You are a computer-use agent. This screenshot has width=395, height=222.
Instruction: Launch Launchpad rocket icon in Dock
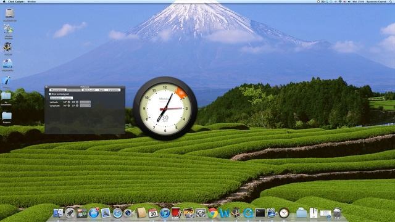tap(70, 213)
